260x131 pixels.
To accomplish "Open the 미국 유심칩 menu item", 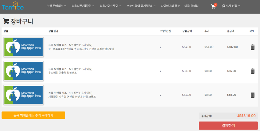I will (x=191, y=6).
